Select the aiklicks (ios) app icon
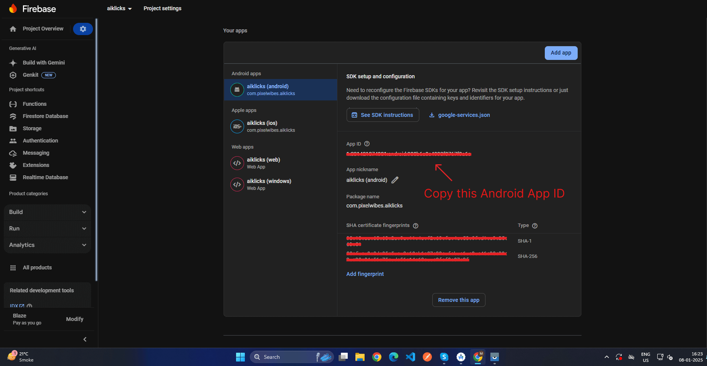707x366 pixels. [237, 127]
